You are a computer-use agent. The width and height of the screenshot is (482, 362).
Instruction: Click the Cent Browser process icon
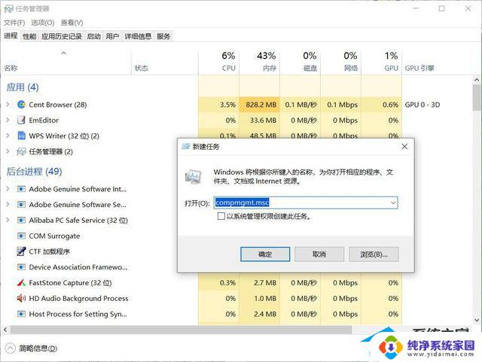pos(21,105)
